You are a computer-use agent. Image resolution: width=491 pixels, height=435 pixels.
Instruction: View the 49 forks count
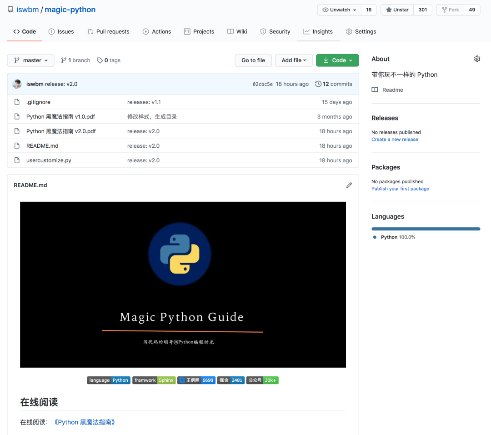click(472, 10)
